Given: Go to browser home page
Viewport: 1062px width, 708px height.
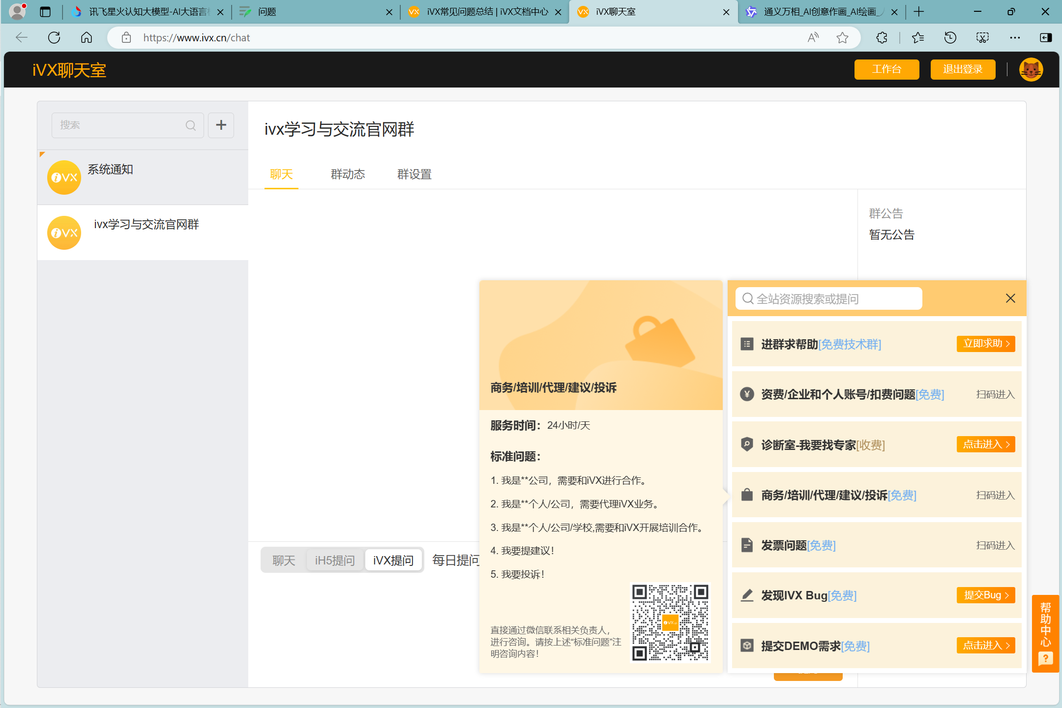Looking at the screenshot, I should (87, 38).
